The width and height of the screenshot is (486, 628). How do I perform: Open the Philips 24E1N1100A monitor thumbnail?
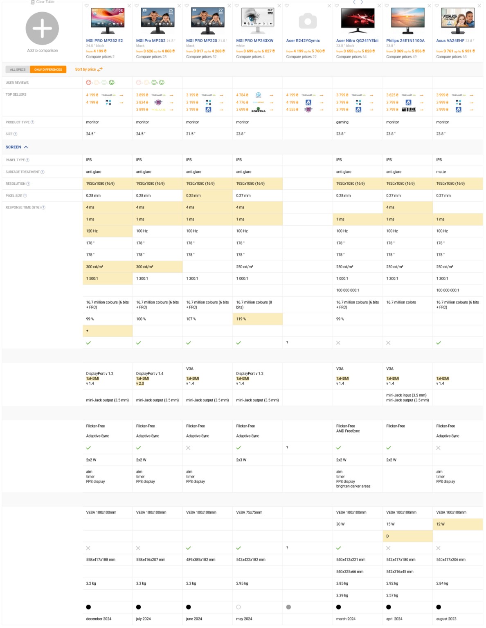point(407,20)
